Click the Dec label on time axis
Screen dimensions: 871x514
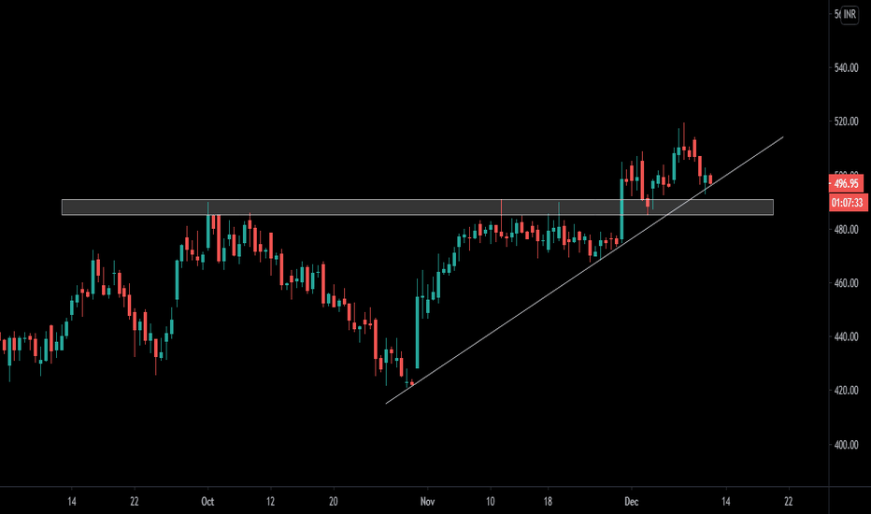pos(631,502)
